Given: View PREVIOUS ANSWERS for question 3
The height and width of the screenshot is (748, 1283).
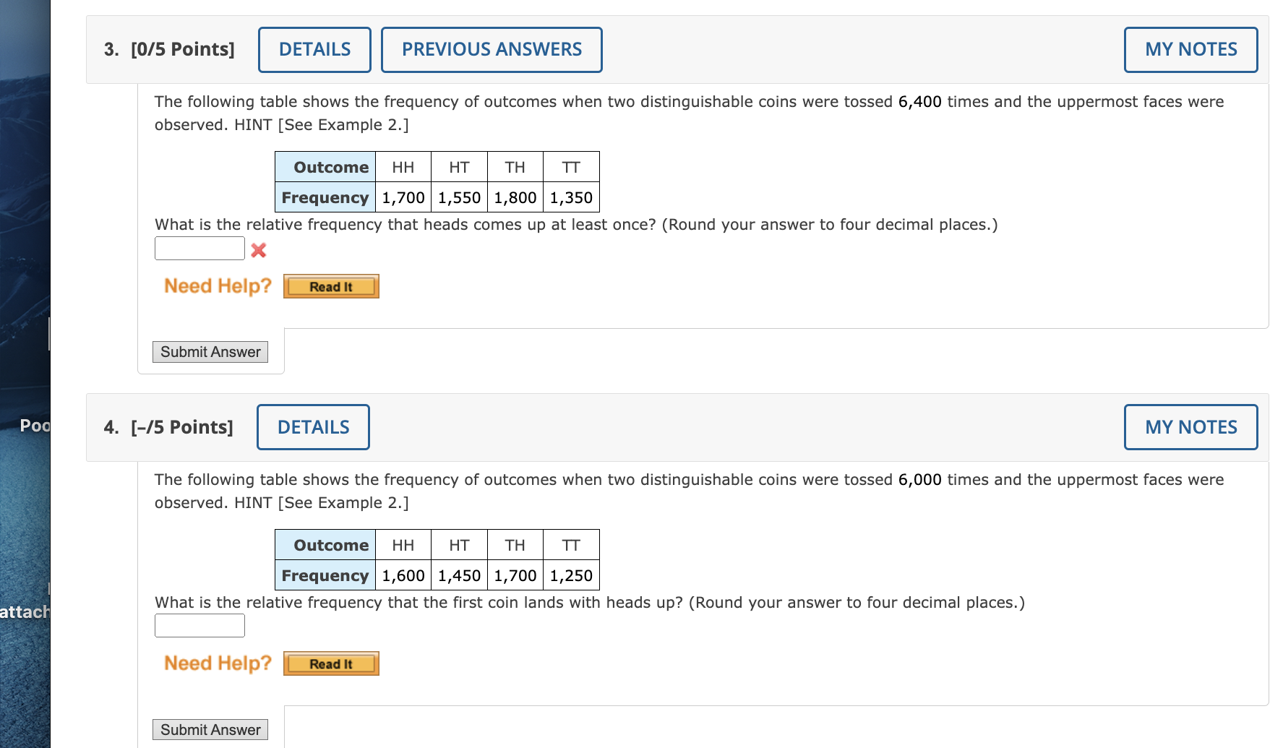Looking at the screenshot, I should click(x=492, y=49).
